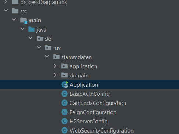Viewport: 179px width, 134px height.
Task: Click the processDiagramms folder icon
Action: pyautogui.click(x=15, y=2)
